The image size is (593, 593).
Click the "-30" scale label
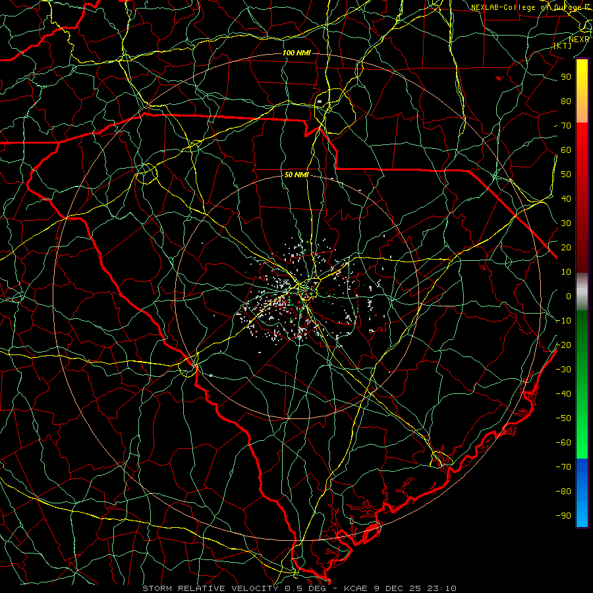point(563,370)
